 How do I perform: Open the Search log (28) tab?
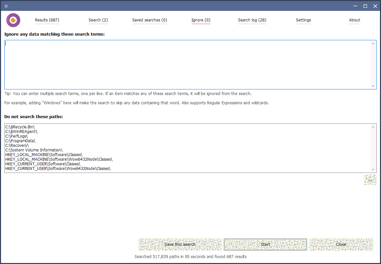point(252,20)
